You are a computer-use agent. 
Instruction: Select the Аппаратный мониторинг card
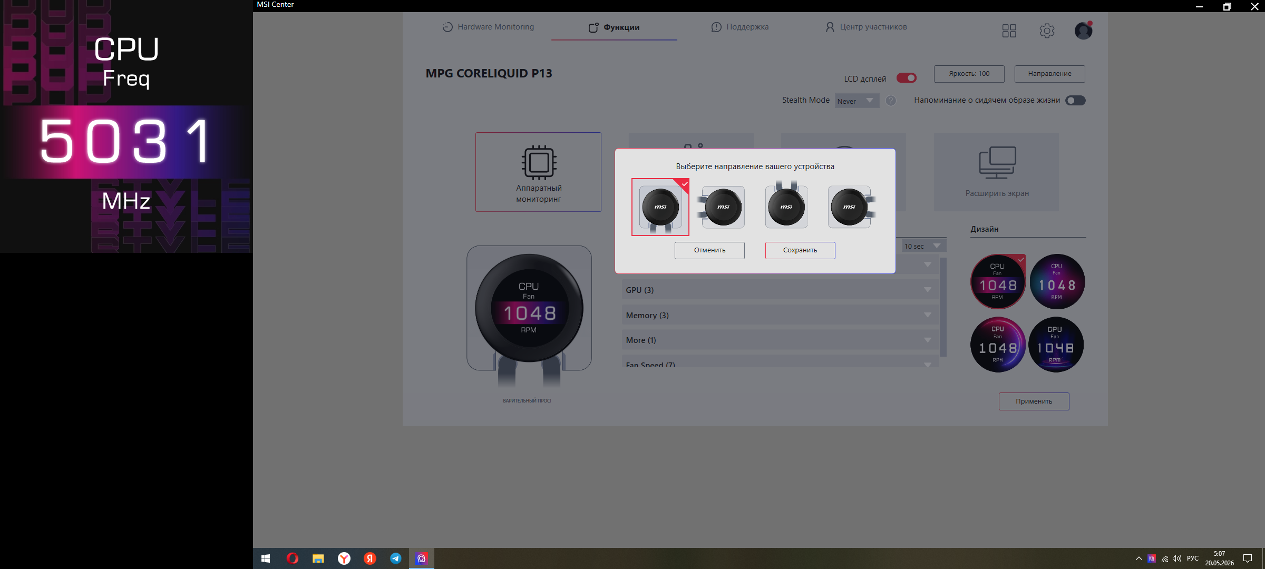[538, 172]
